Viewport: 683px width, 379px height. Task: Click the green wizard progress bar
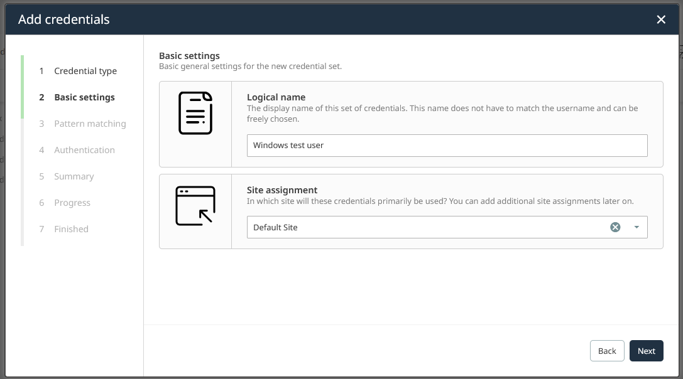click(23, 87)
